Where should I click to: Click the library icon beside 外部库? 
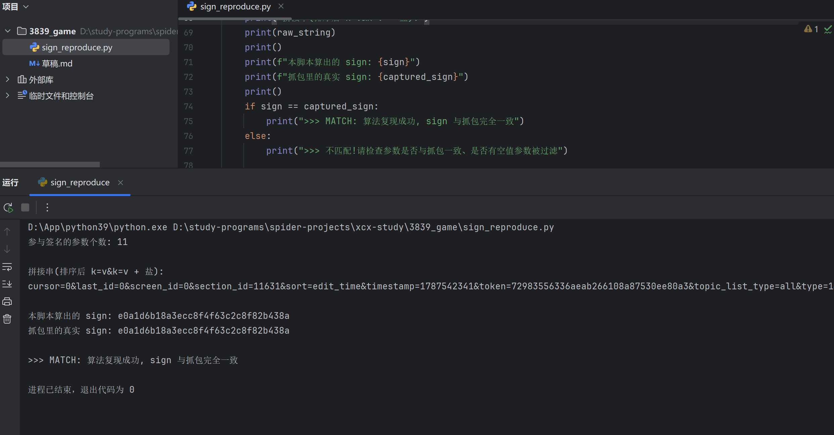tap(22, 80)
